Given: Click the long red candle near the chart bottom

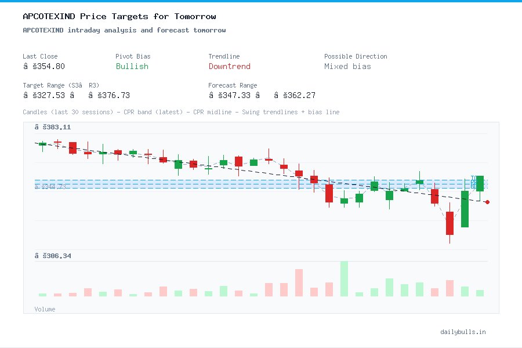Looking at the screenshot, I should 450,222.
